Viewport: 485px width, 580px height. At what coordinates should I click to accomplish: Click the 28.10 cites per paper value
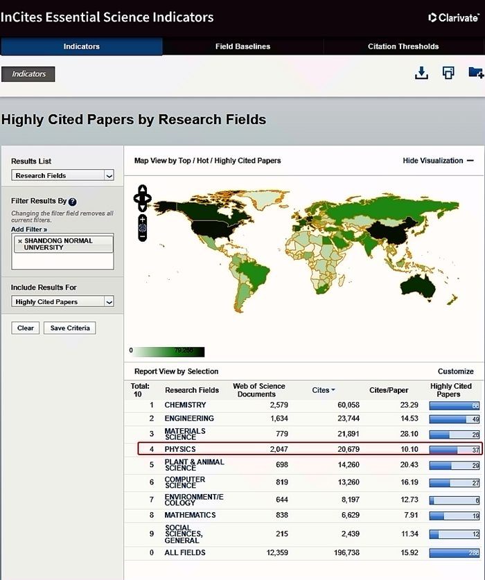click(x=409, y=434)
